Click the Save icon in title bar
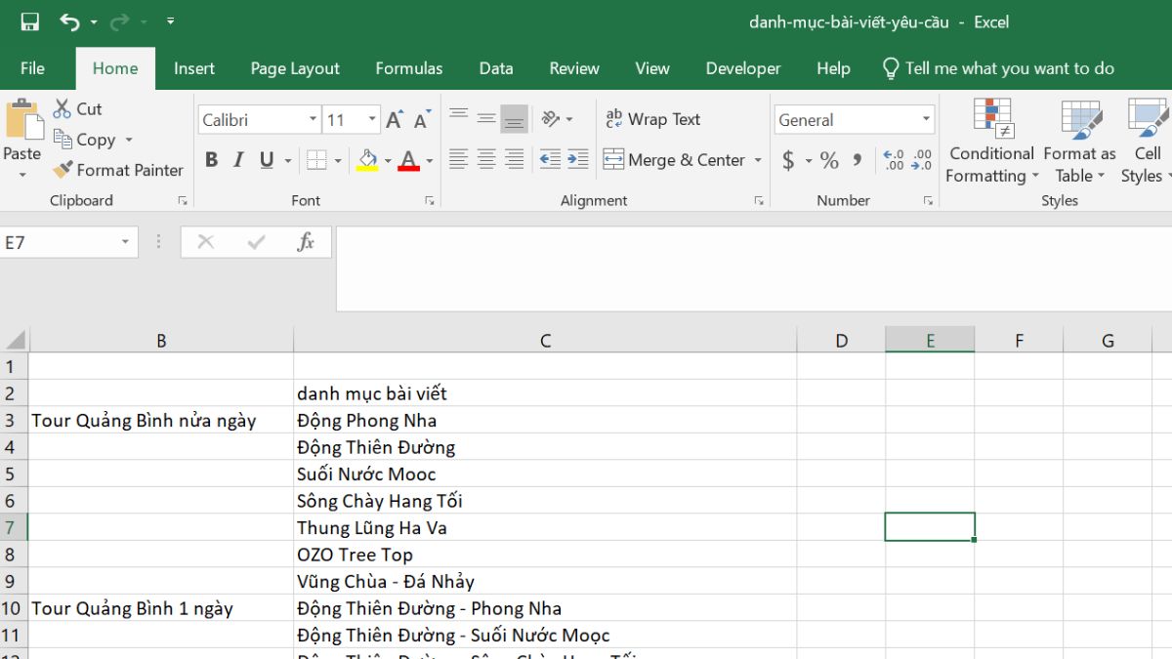The image size is (1172, 659). [30, 21]
